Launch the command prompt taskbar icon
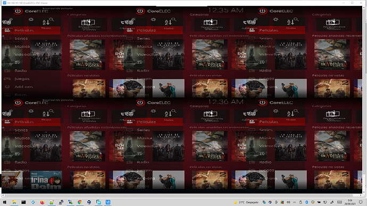Viewport: 367px width, 206px height. click(x=23, y=202)
